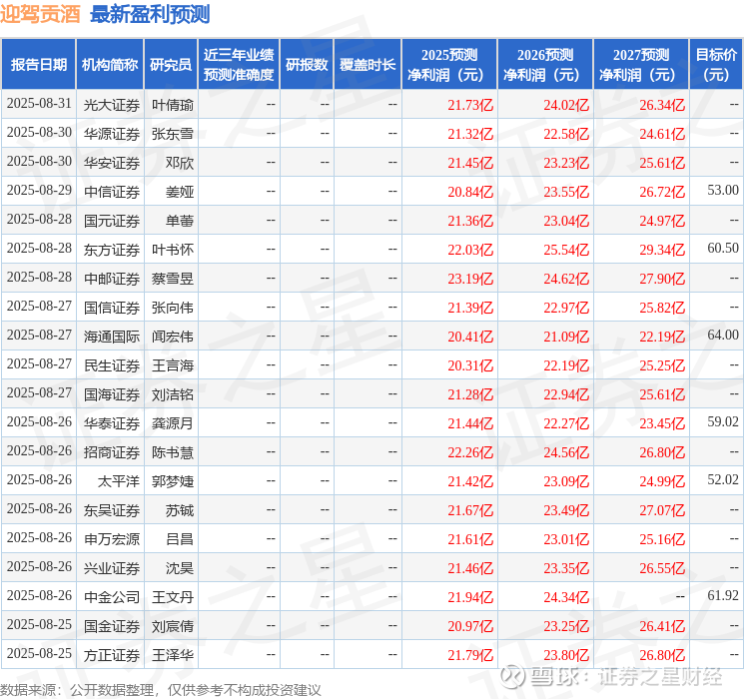This screenshot has width=744, height=699.
Task: Click the 21.09亿 2026 profit value
Action: (566, 337)
